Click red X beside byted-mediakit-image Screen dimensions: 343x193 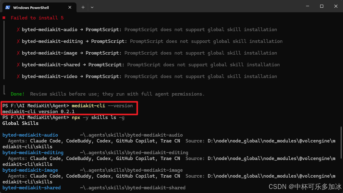18,53
